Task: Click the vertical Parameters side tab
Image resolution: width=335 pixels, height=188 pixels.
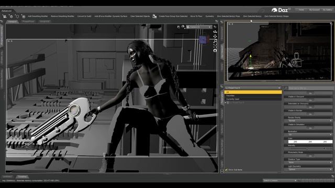Action: [222, 98]
